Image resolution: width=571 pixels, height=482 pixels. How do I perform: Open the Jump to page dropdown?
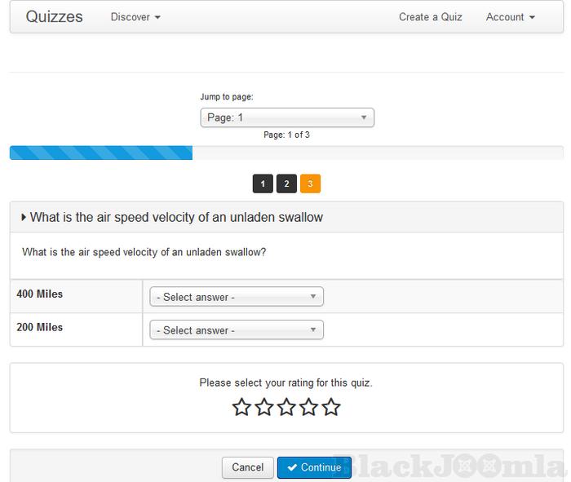tap(286, 117)
